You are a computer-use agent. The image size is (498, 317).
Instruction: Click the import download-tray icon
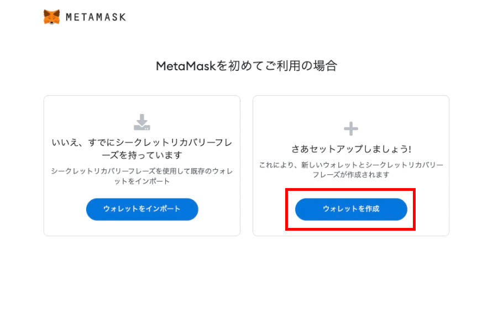tap(142, 122)
